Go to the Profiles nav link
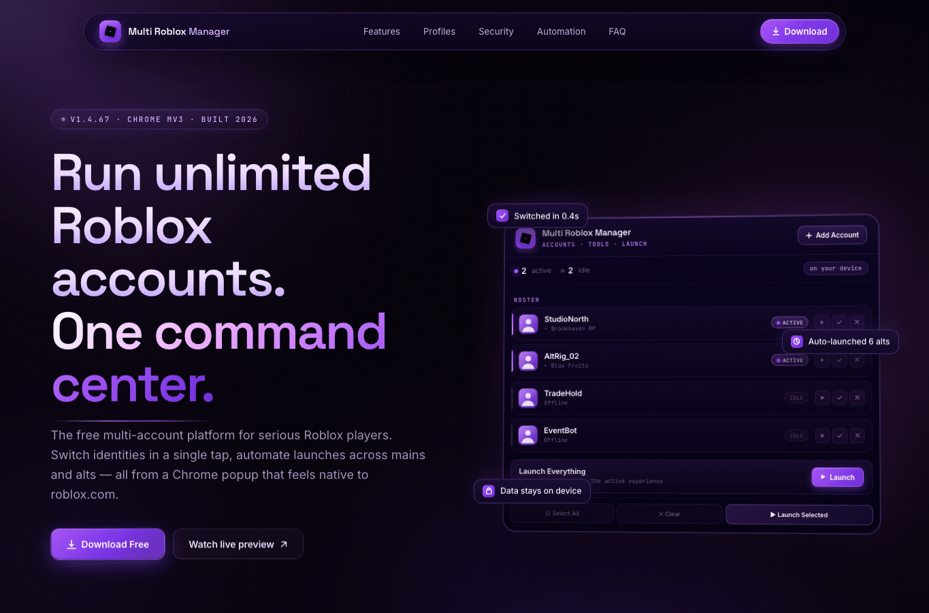The width and height of the screenshot is (929, 613). (x=439, y=31)
